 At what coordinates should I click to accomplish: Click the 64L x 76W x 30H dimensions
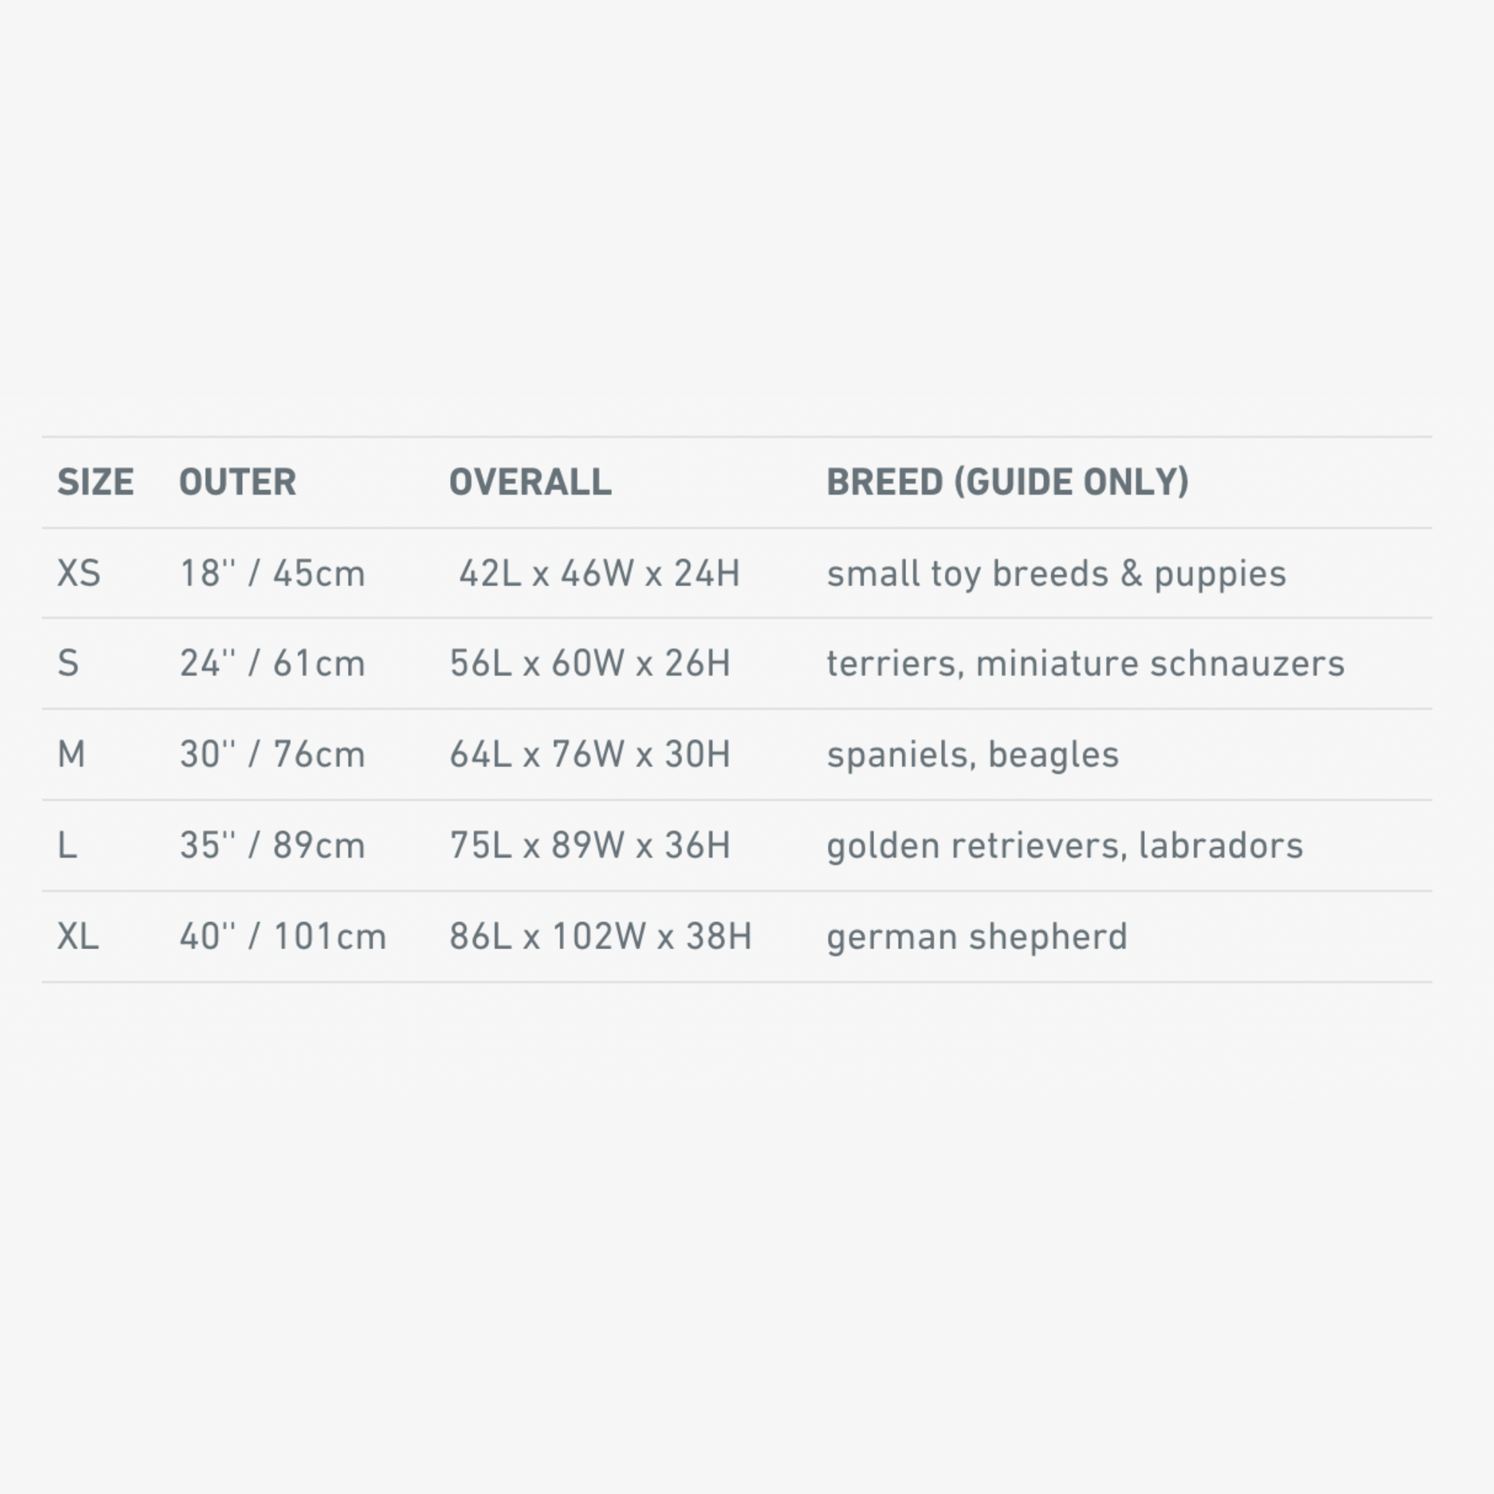[590, 754]
